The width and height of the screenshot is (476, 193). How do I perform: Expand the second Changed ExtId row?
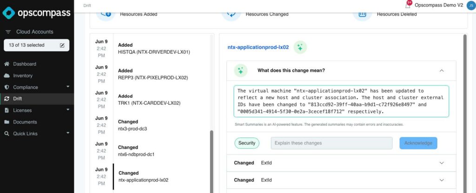[x=442, y=180]
